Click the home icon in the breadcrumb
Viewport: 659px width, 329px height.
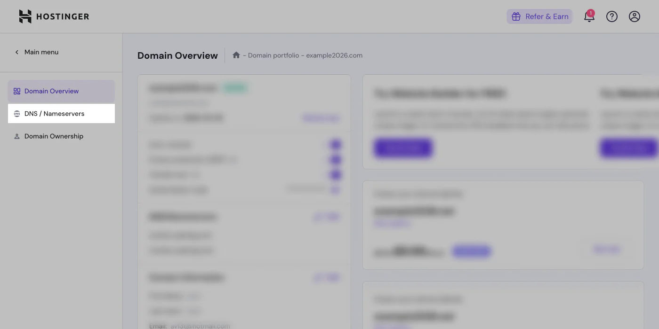click(236, 55)
